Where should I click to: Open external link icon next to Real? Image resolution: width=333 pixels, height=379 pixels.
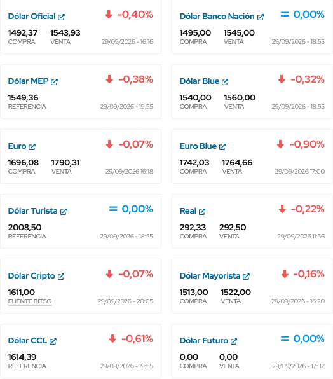(202, 212)
